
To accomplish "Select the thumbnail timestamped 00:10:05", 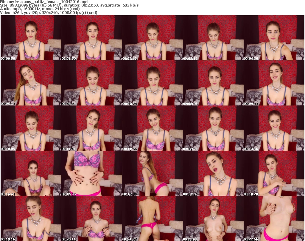I will pyautogui.click(x=31, y=128).
